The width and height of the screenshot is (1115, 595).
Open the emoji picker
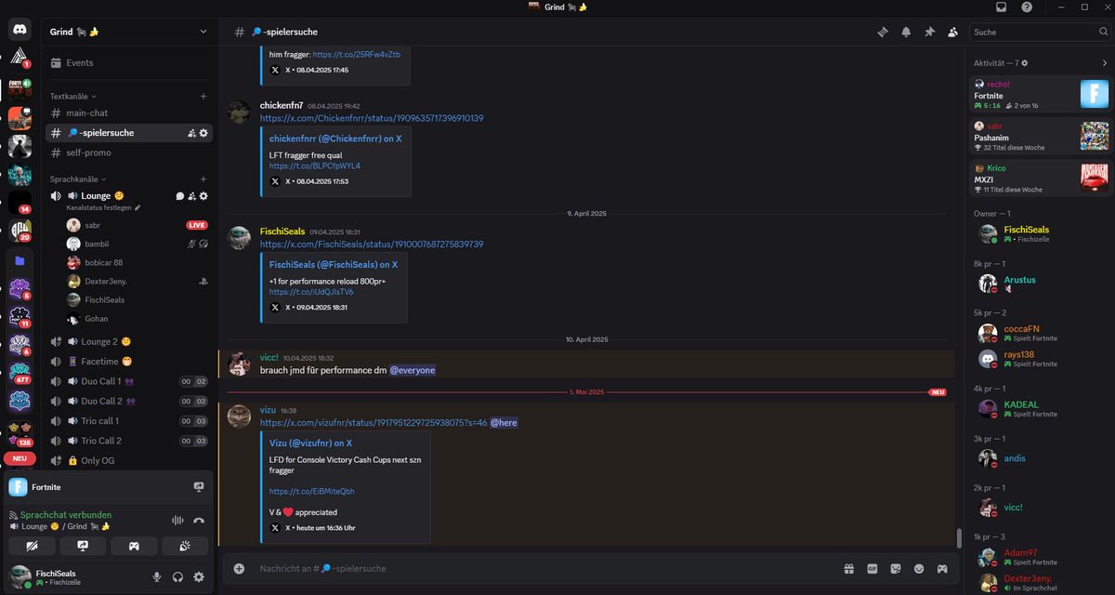(918, 568)
